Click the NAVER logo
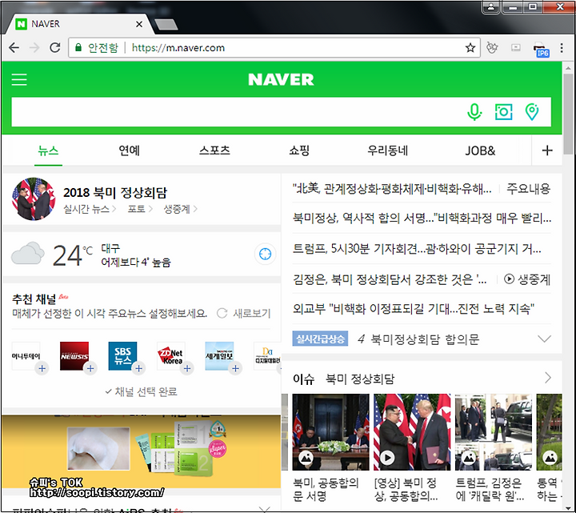Viewport: 576px width, 513px height. (x=281, y=79)
